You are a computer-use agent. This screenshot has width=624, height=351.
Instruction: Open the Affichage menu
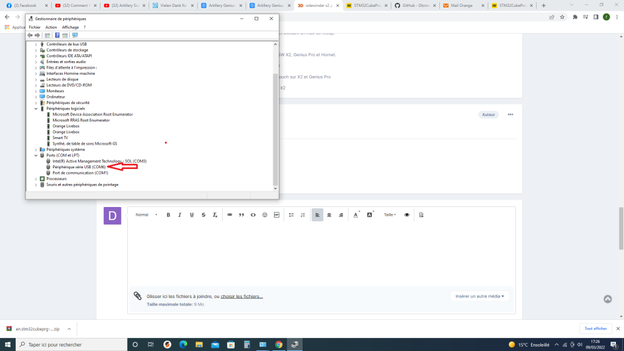coord(71,27)
